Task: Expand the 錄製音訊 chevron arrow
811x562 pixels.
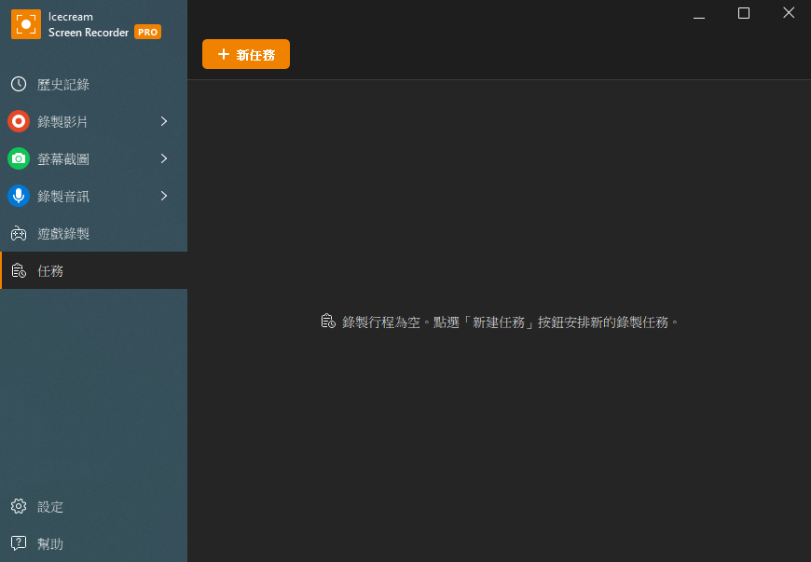Action: [x=164, y=196]
